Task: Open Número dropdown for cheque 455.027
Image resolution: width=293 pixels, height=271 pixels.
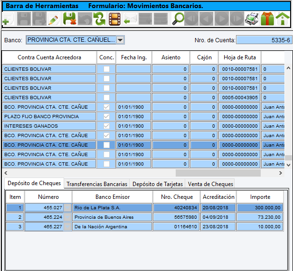Action: tap(67, 207)
